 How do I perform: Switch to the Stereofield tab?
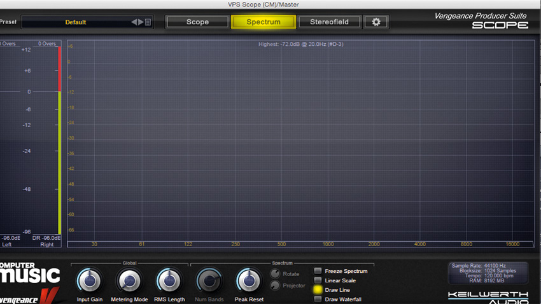coord(329,22)
